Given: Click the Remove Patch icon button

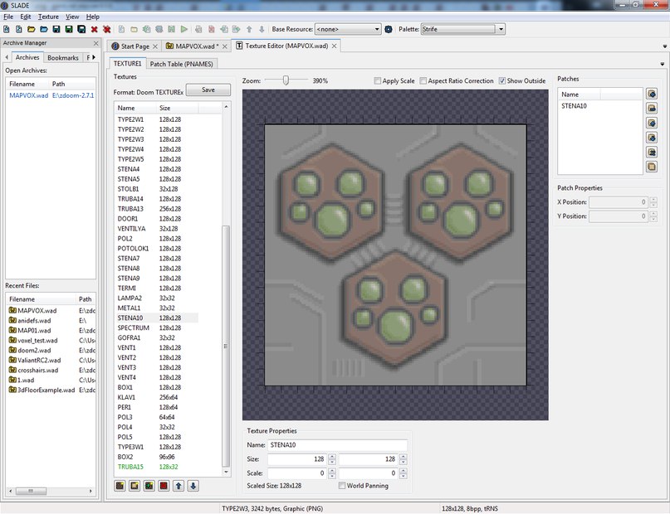Looking at the screenshot, I should click(652, 108).
